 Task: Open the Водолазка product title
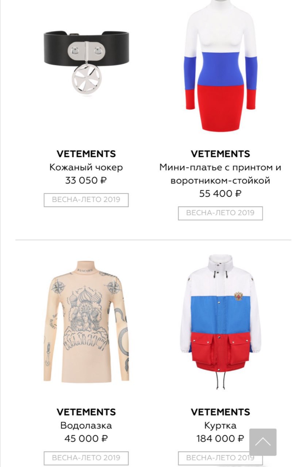[x=86, y=425]
